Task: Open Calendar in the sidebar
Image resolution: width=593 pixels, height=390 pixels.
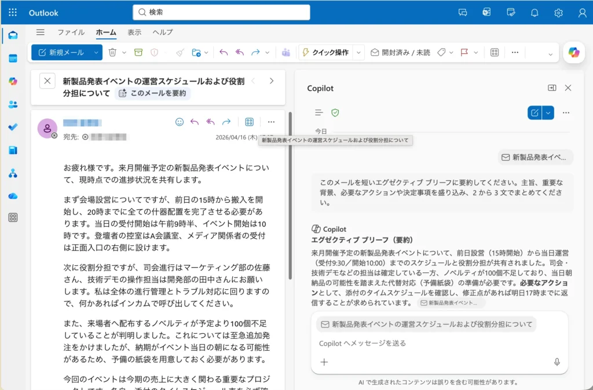Action: pos(13,59)
